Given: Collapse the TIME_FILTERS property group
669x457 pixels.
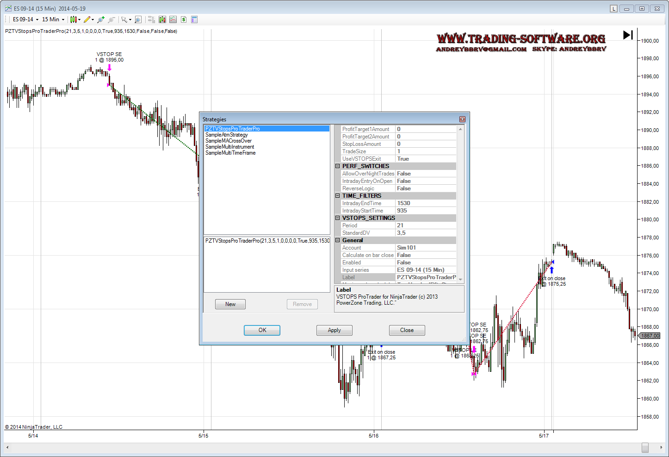Looking at the screenshot, I should click(x=338, y=196).
